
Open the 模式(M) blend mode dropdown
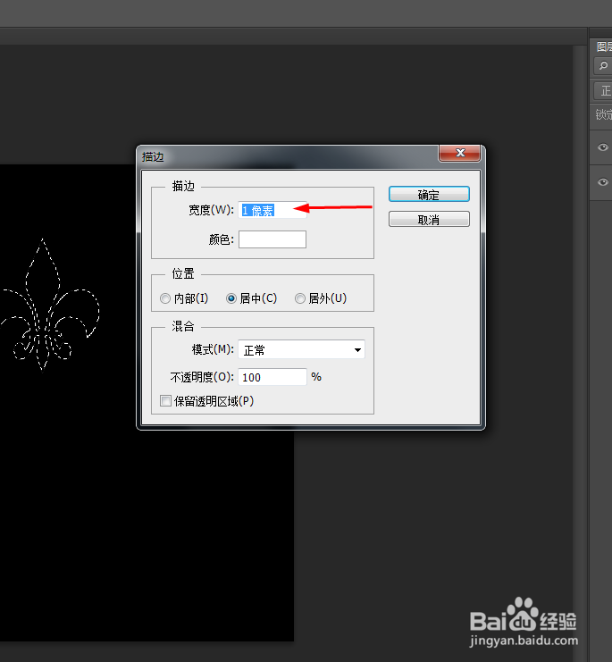(301, 349)
